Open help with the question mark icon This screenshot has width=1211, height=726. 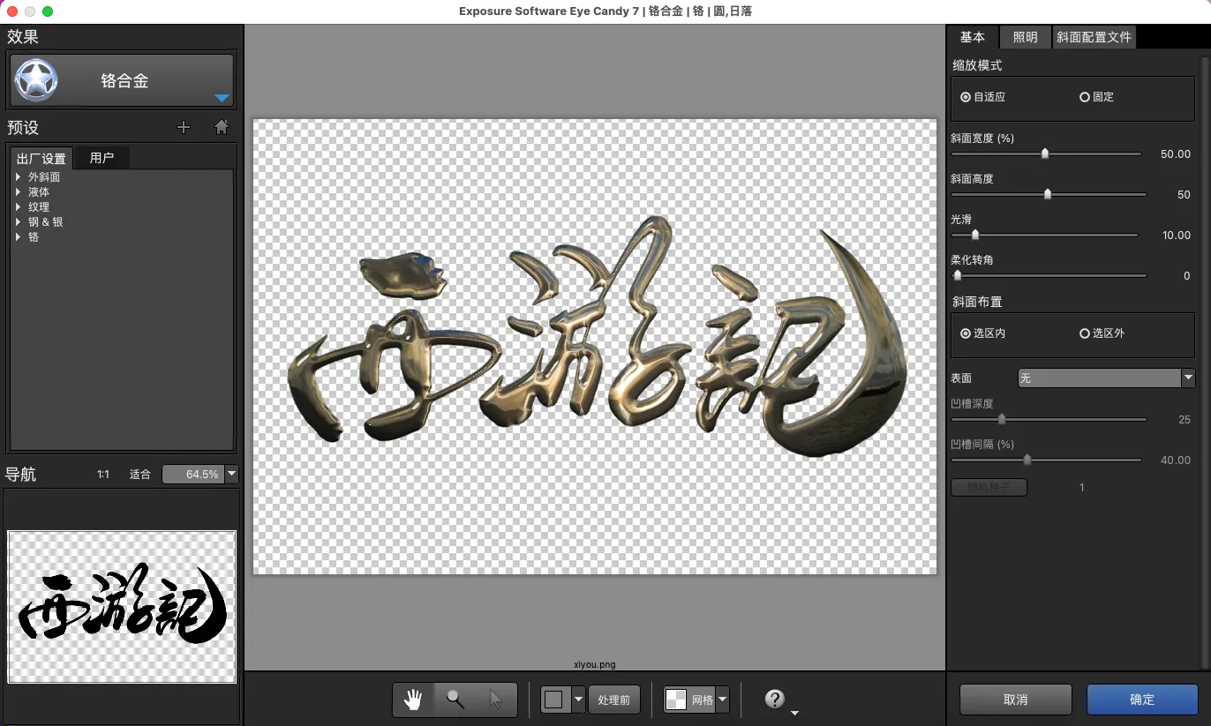tap(774, 700)
